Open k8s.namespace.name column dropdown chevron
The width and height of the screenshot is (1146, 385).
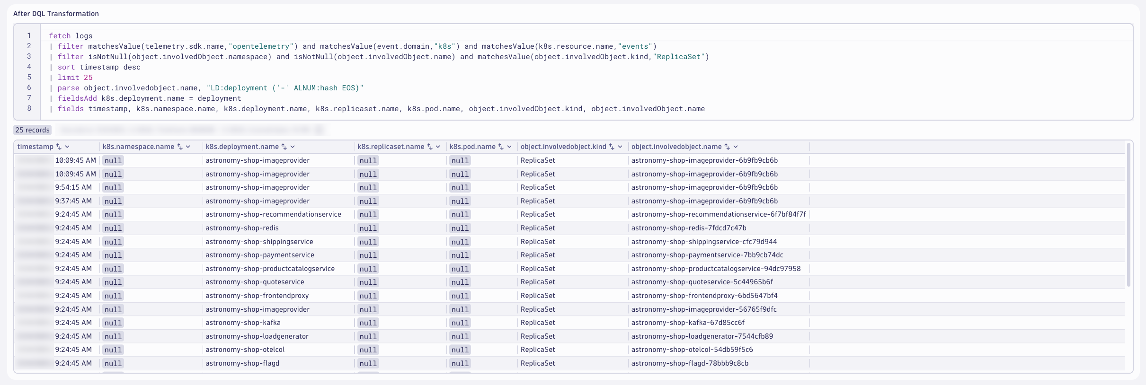click(x=188, y=147)
